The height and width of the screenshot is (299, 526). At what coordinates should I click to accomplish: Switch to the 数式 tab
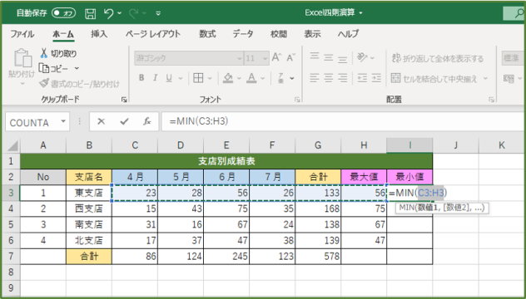click(207, 34)
